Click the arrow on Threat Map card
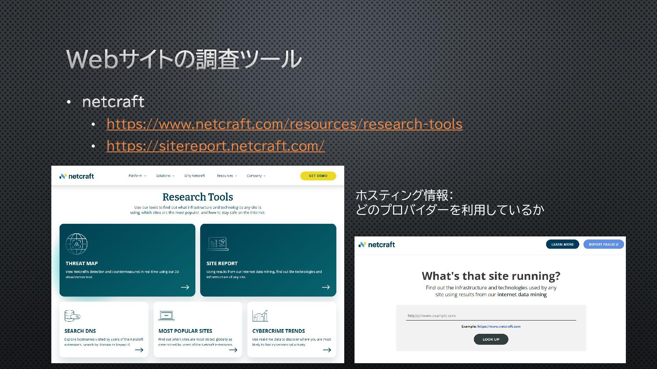The image size is (657, 369). tap(185, 287)
